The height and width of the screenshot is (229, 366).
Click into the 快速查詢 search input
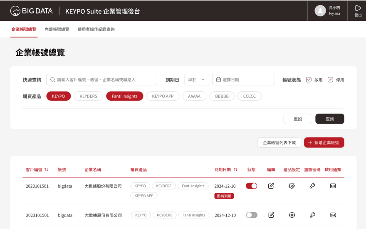click(101, 80)
